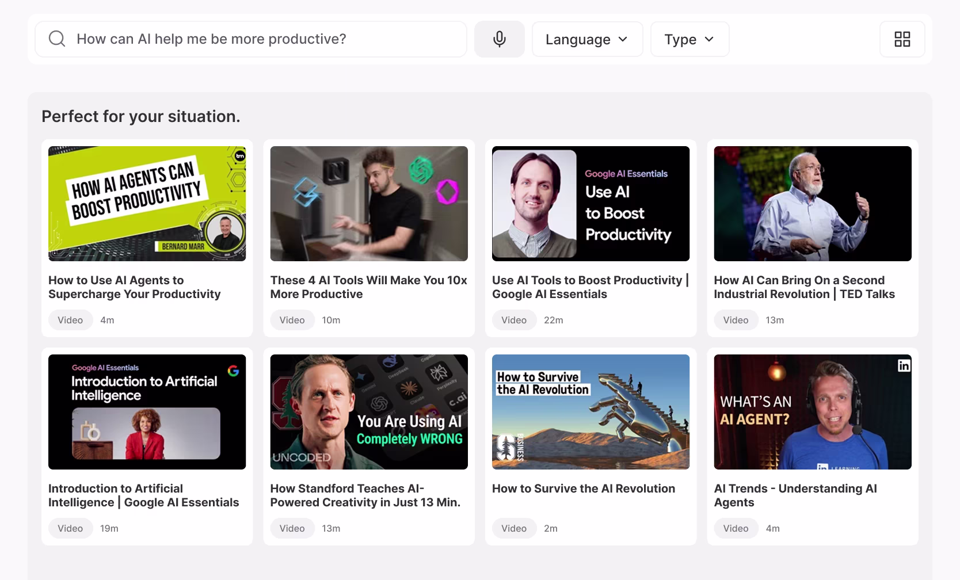The height and width of the screenshot is (580, 960).
Task: Click Video tag on the AI Trends card
Action: click(736, 528)
